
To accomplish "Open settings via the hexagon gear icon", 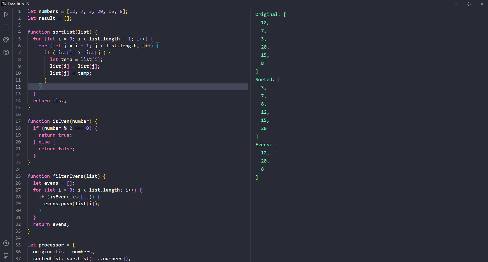I will pyautogui.click(x=6, y=52).
